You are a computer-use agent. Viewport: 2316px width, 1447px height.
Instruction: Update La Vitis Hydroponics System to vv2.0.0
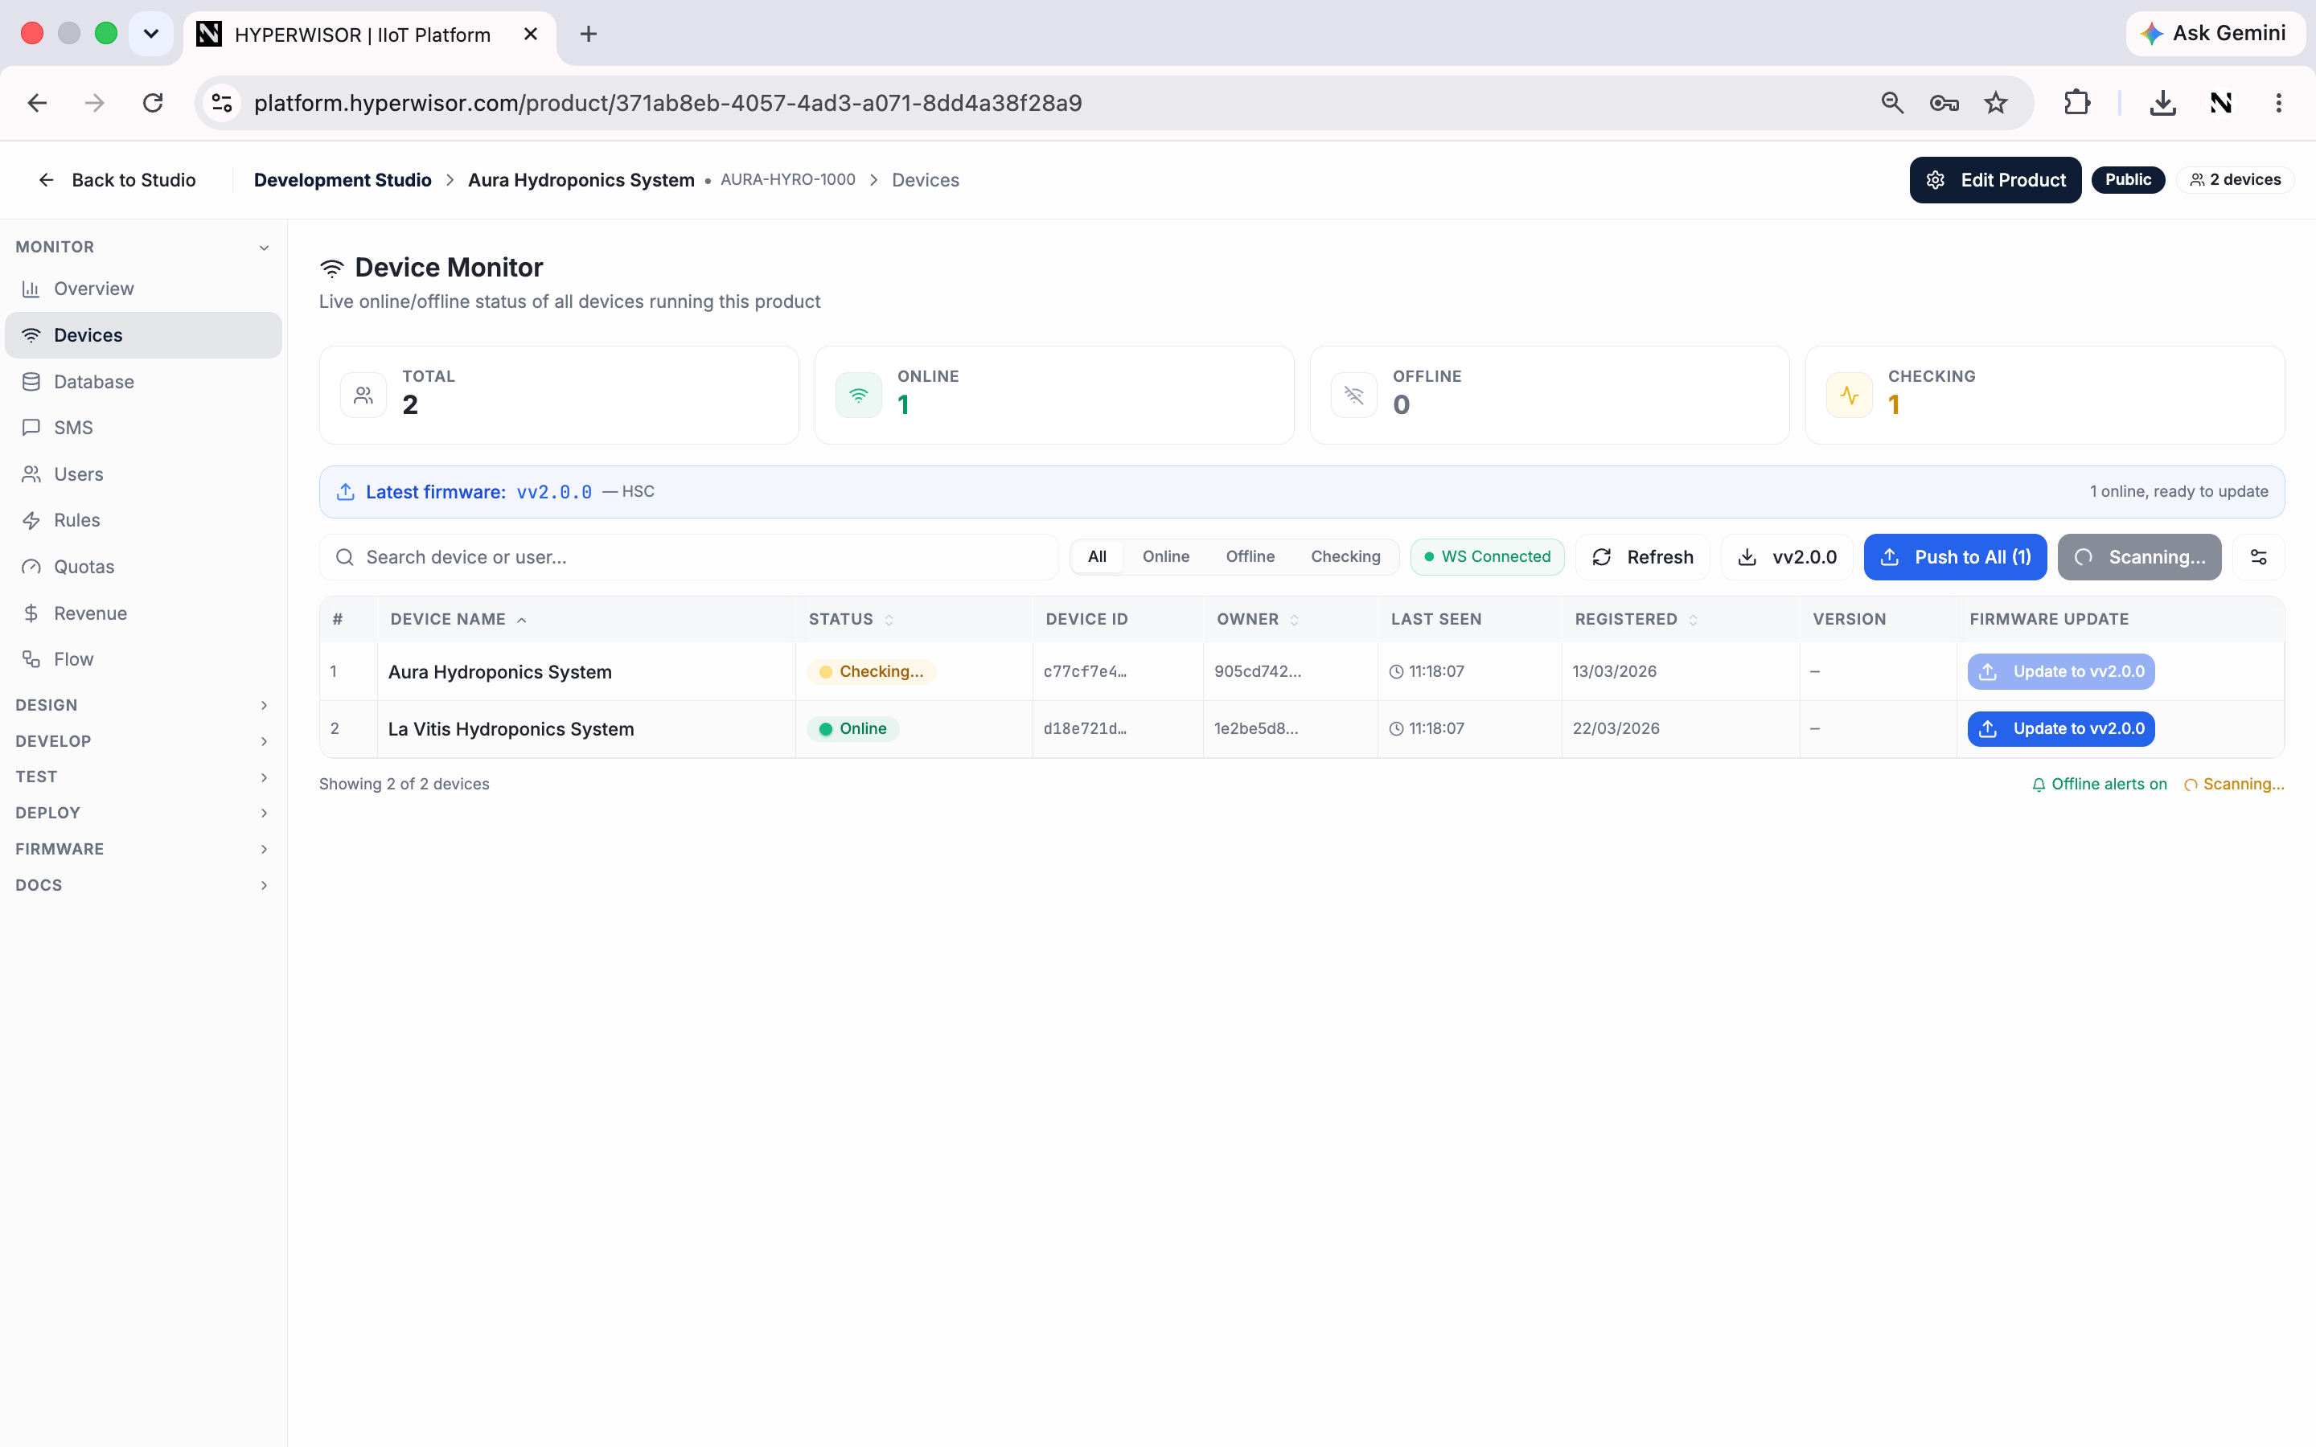point(2060,729)
